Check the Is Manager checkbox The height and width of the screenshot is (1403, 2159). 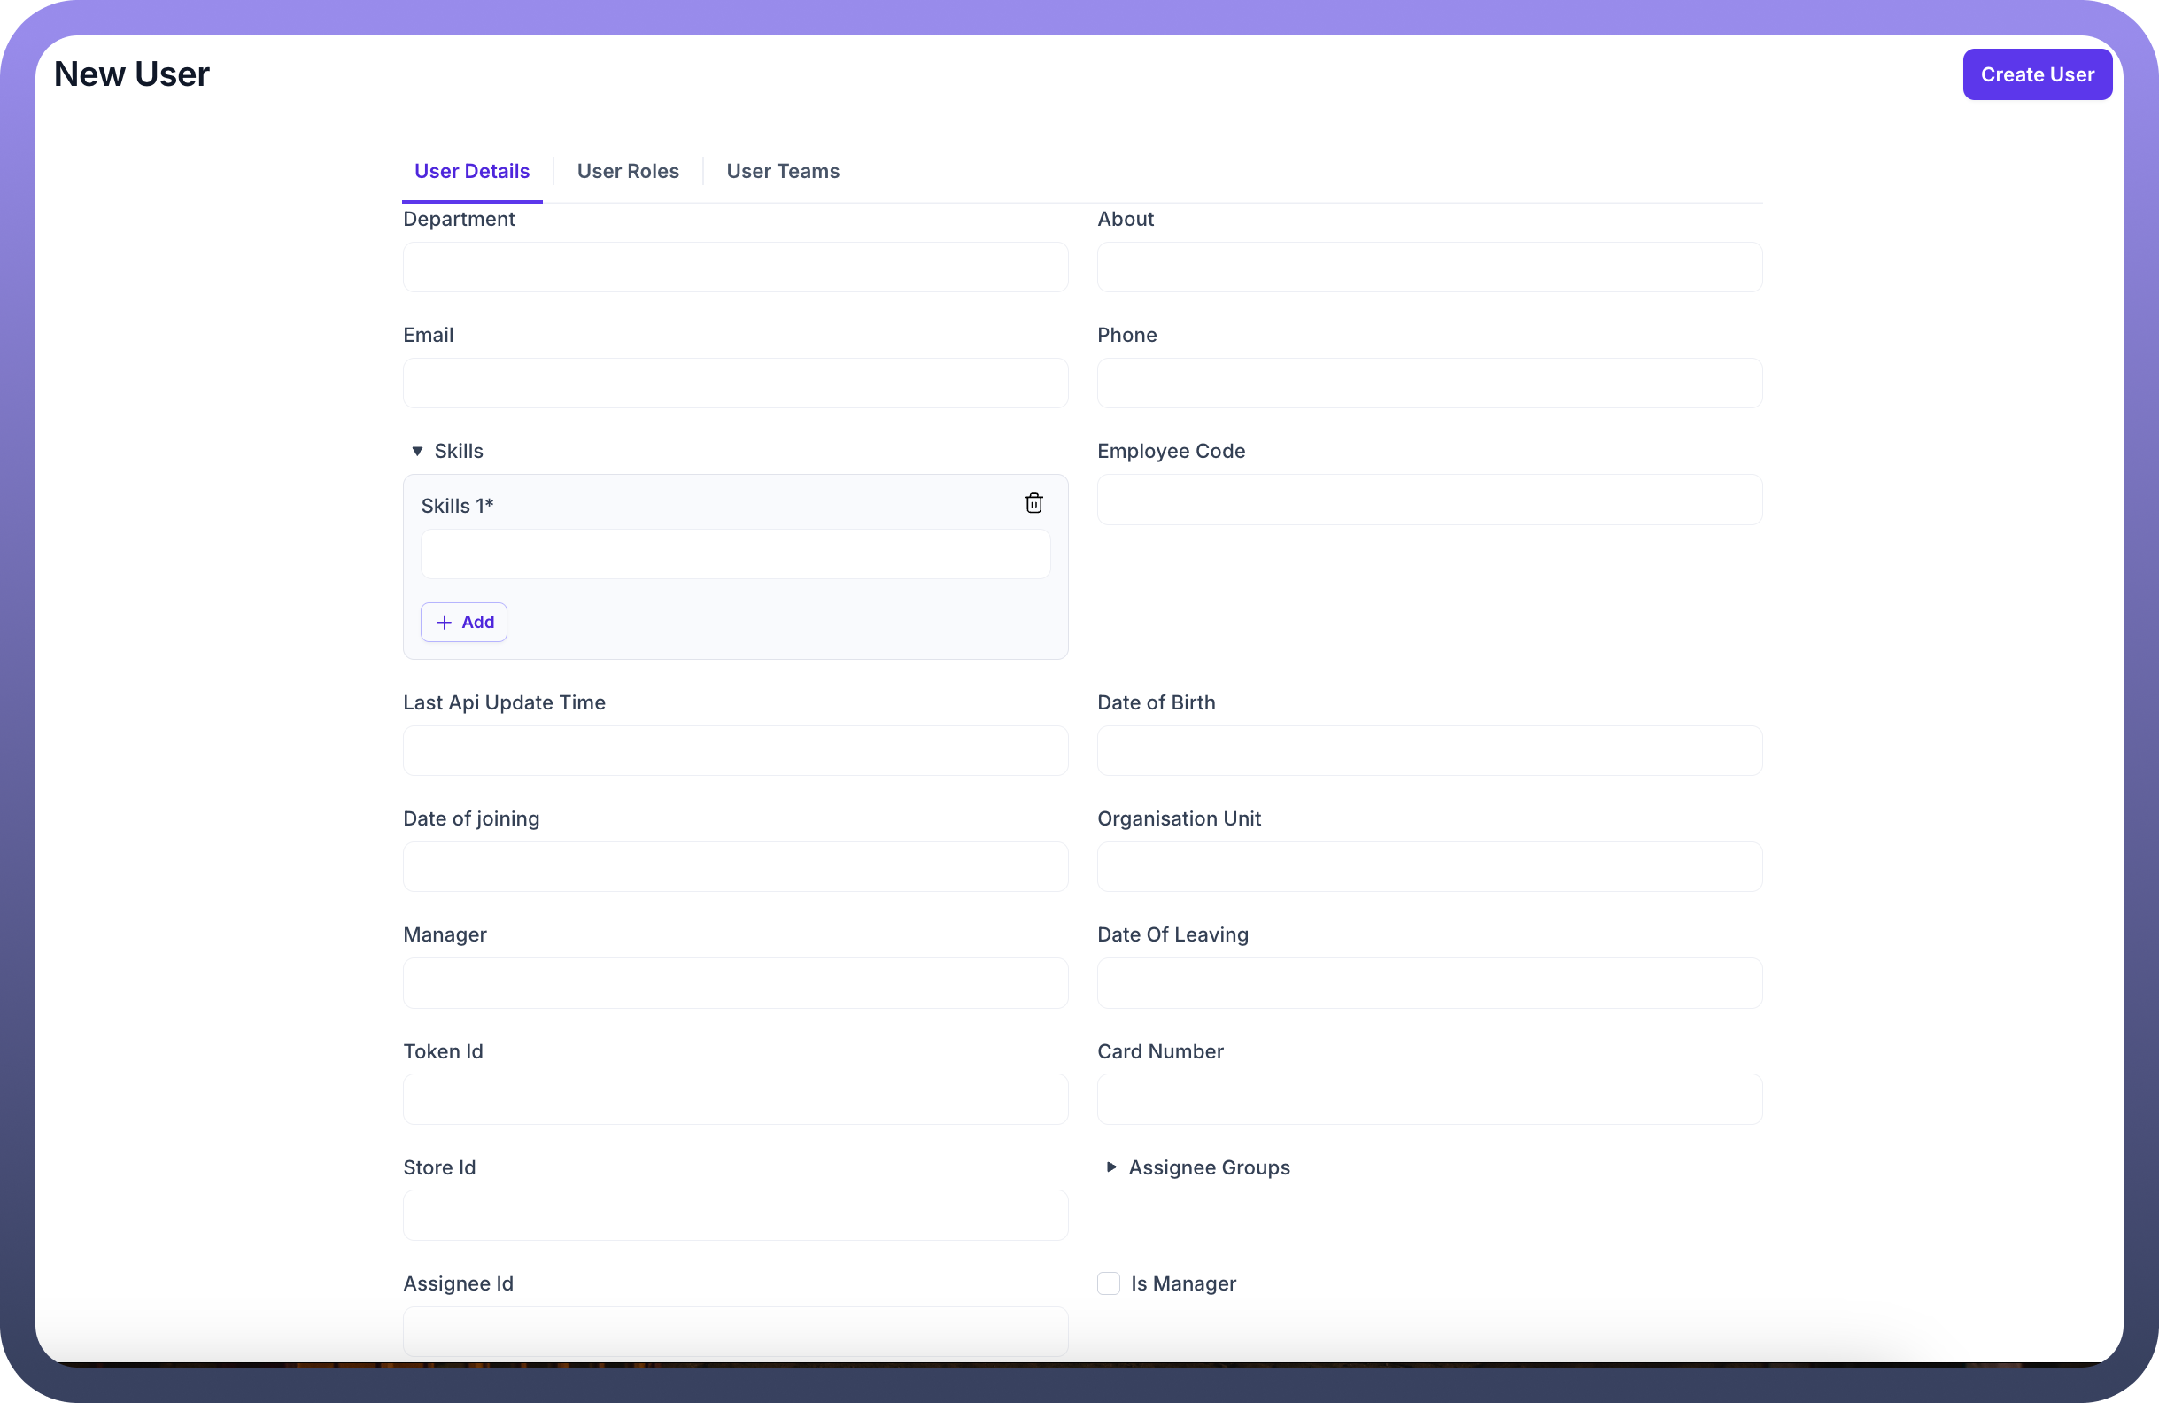[1109, 1283]
